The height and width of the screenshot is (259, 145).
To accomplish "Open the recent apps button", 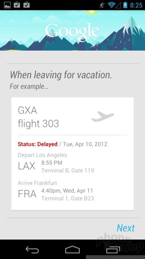I will pos(113,250).
